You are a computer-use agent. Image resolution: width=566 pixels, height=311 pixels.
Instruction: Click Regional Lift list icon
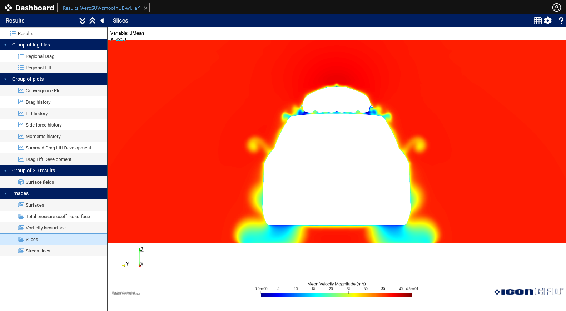pos(21,68)
